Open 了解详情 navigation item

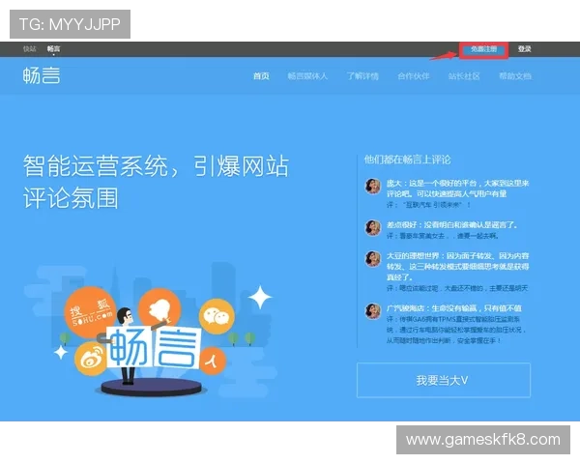[x=362, y=76]
